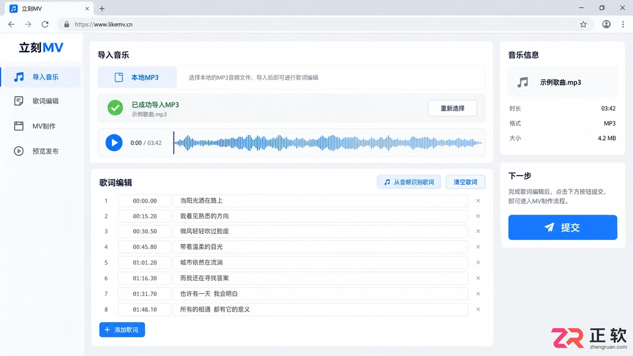Screen dimensions: 633x356
Task: Remove lyric line 所有的相遇 都有它的意义
Action: [x=478, y=309]
